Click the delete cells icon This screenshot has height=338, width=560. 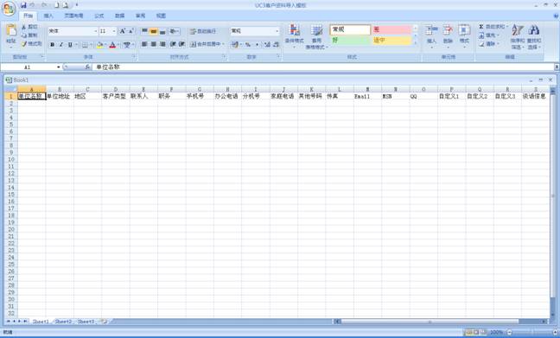[448, 30]
